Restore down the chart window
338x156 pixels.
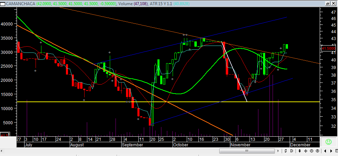click(x=328, y=4)
